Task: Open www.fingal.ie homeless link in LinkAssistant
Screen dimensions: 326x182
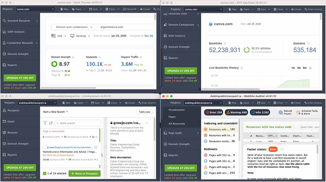Action: click(x=71, y=147)
